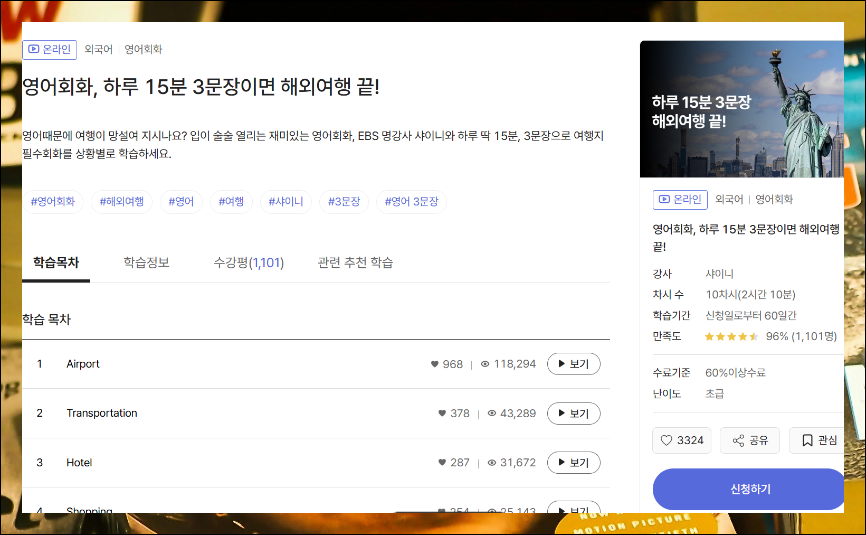Click the Airport lesson title
Viewport: 866px width, 535px height.
tap(83, 364)
